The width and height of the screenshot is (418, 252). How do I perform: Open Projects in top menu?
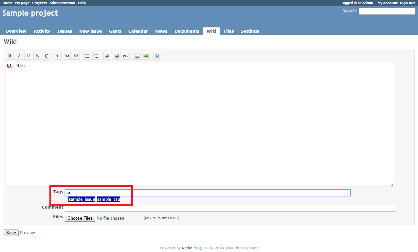(x=39, y=3)
